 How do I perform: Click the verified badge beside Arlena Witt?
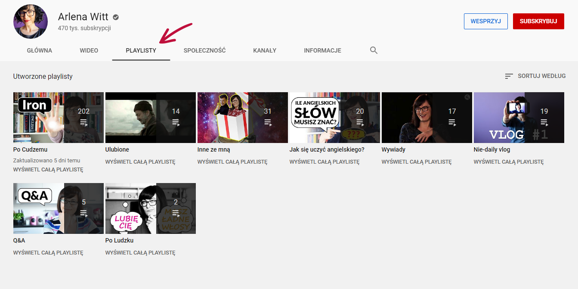pyautogui.click(x=116, y=17)
